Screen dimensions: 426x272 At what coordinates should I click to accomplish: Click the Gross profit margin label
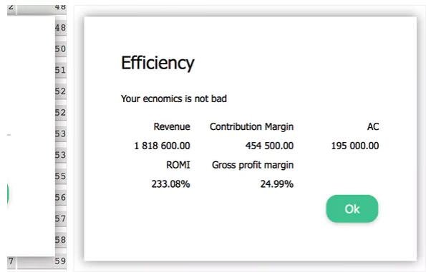(253, 165)
